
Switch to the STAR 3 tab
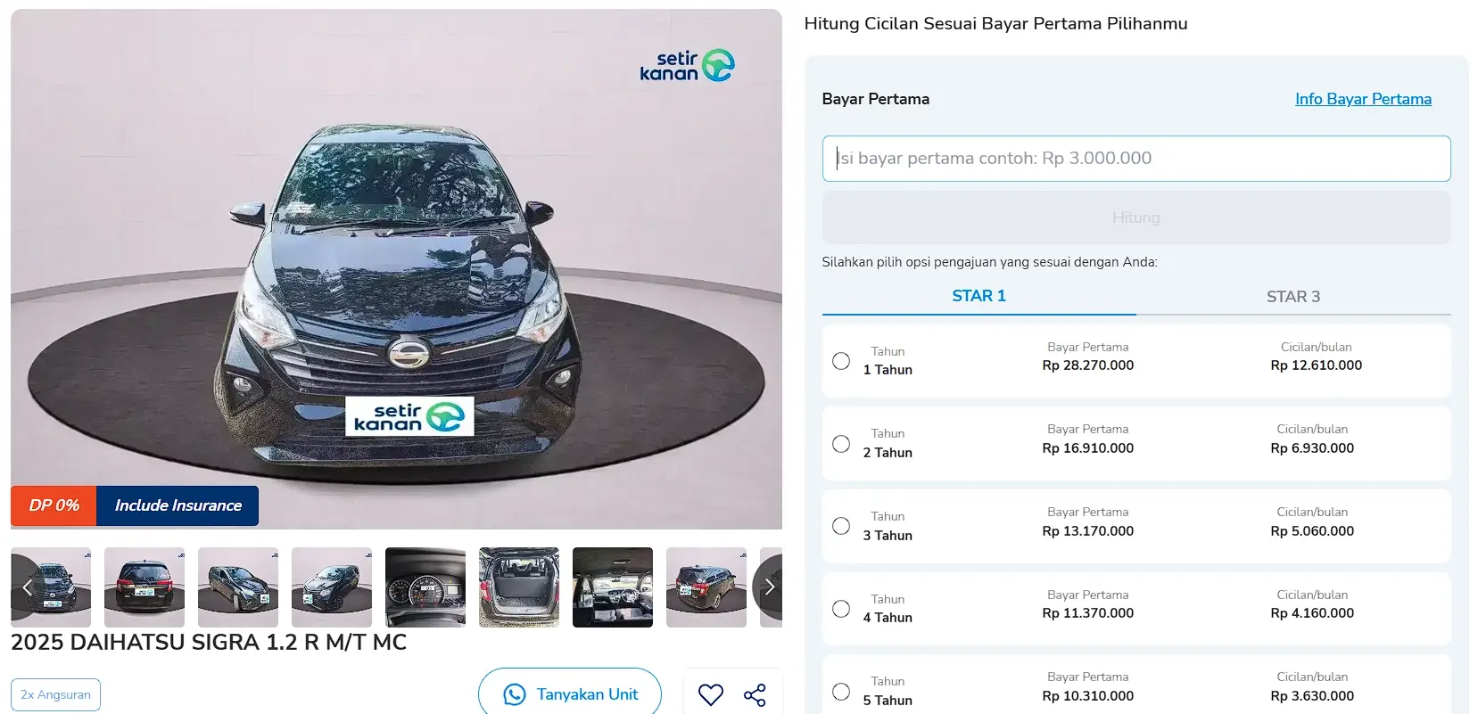coord(1293,297)
